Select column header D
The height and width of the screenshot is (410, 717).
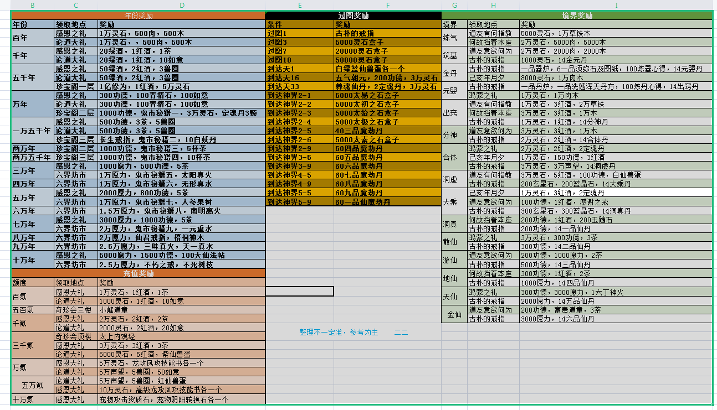tap(182, 5)
